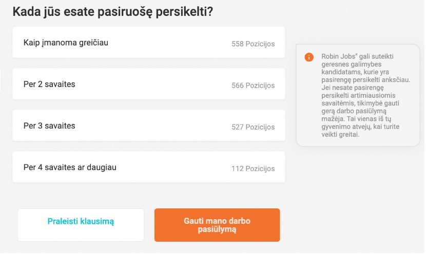426x254 pixels.
Task: Click the "527 Pozicijos" count
Action: 253,127
